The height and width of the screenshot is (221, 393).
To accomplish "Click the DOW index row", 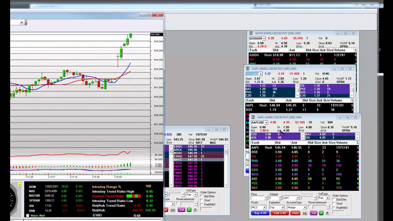I will (56, 187).
